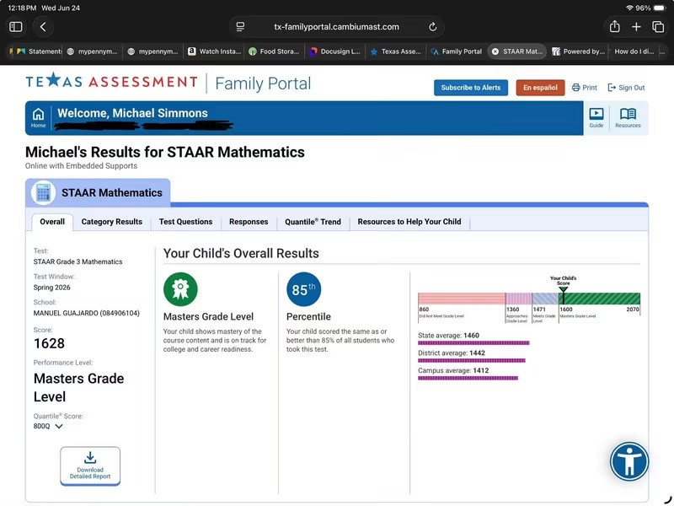This screenshot has width=674, height=506.
Task: Print the results page
Action: point(584,88)
